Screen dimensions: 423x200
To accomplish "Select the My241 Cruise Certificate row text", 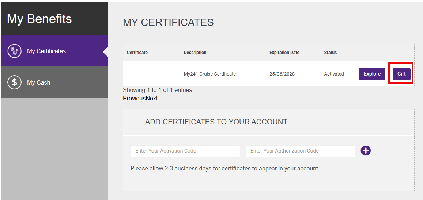I will [209, 74].
